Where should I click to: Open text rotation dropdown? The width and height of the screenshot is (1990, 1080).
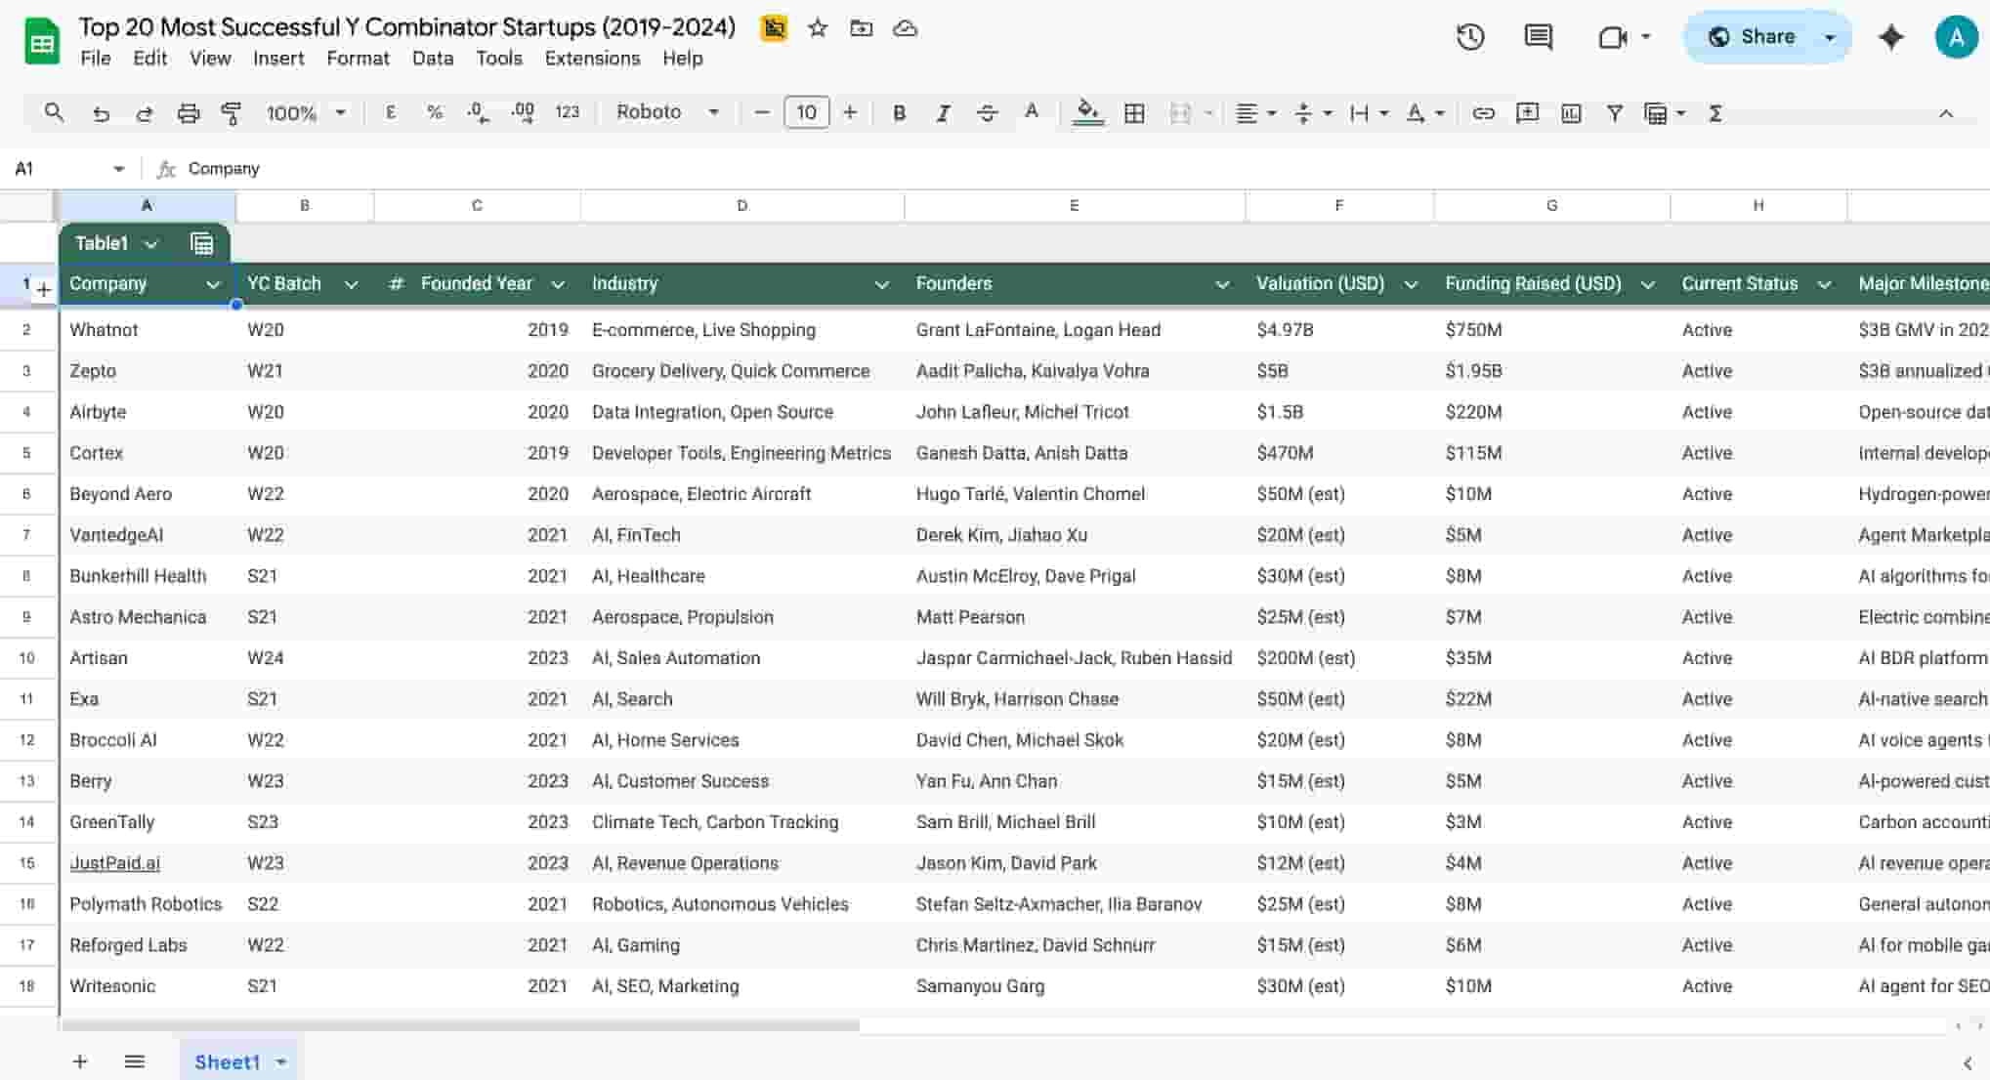(x=1424, y=113)
